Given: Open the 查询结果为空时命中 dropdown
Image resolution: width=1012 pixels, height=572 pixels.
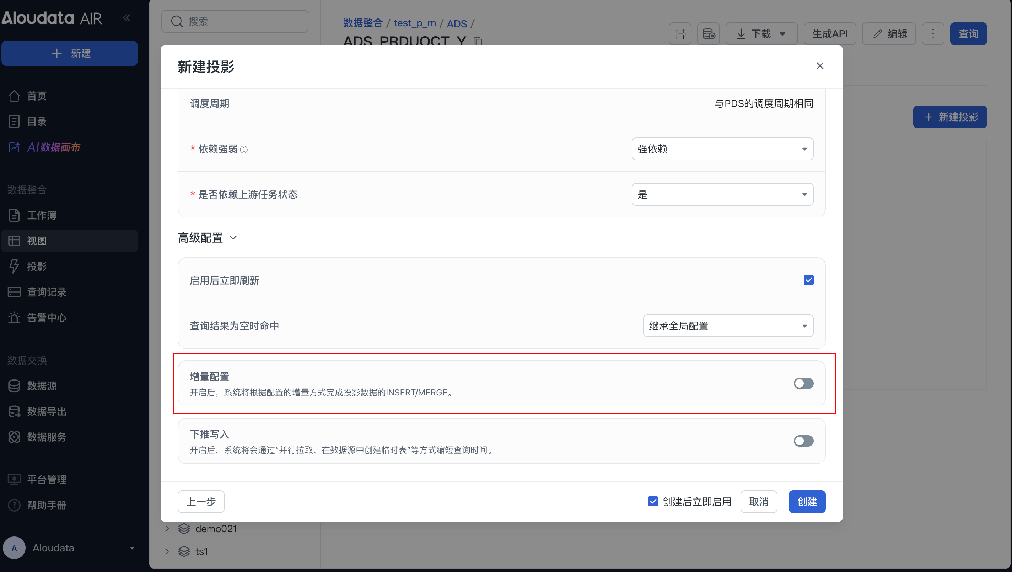Looking at the screenshot, I should (728, 326).
